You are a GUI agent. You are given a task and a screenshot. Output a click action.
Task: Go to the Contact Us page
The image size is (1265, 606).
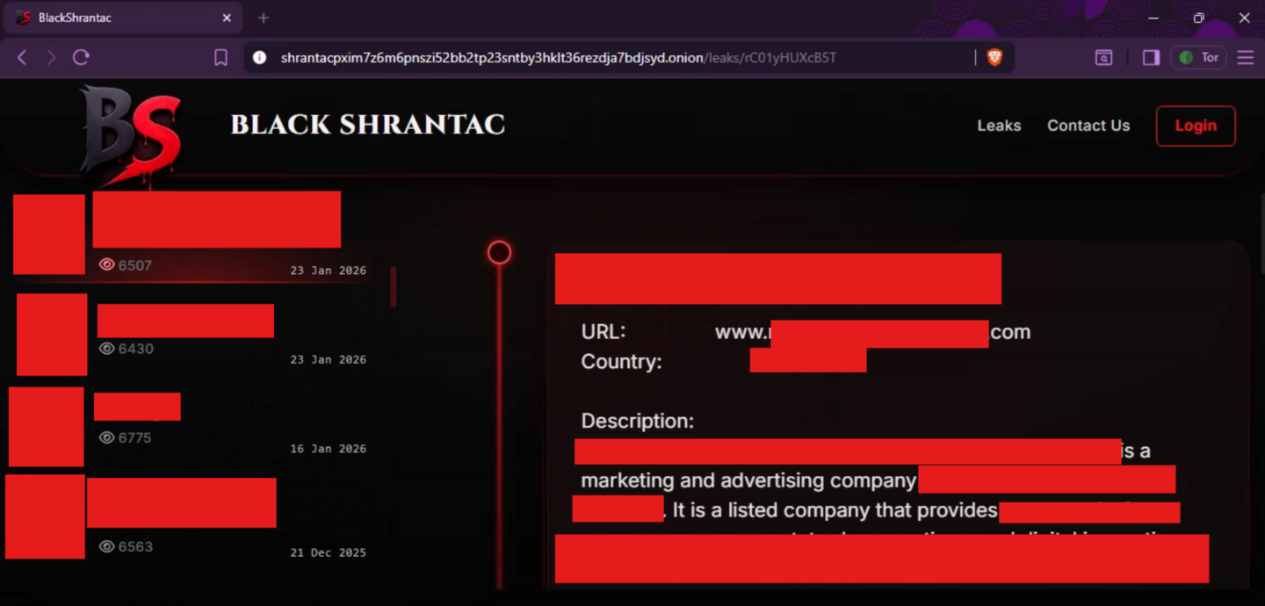pos(1088,126)
